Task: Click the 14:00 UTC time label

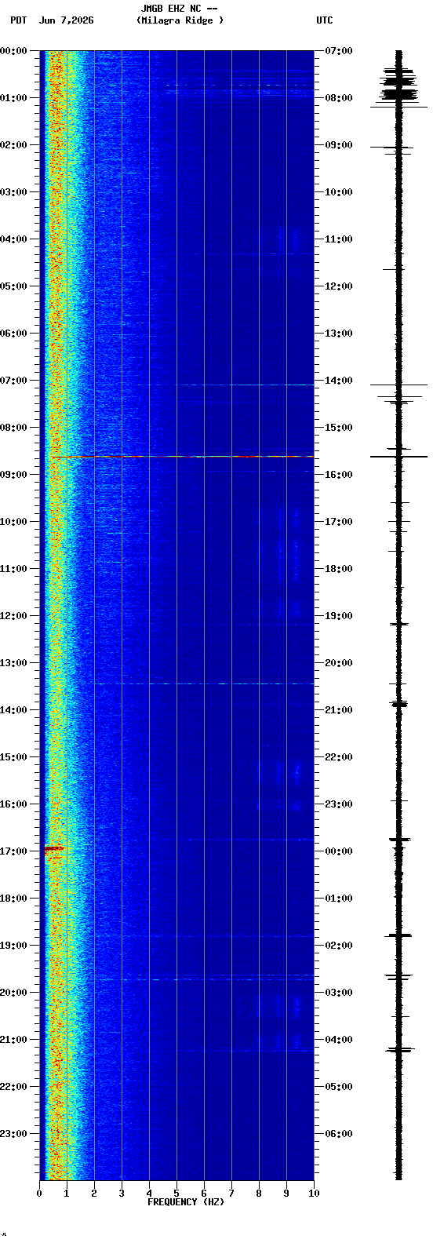Action: point(339,381)
